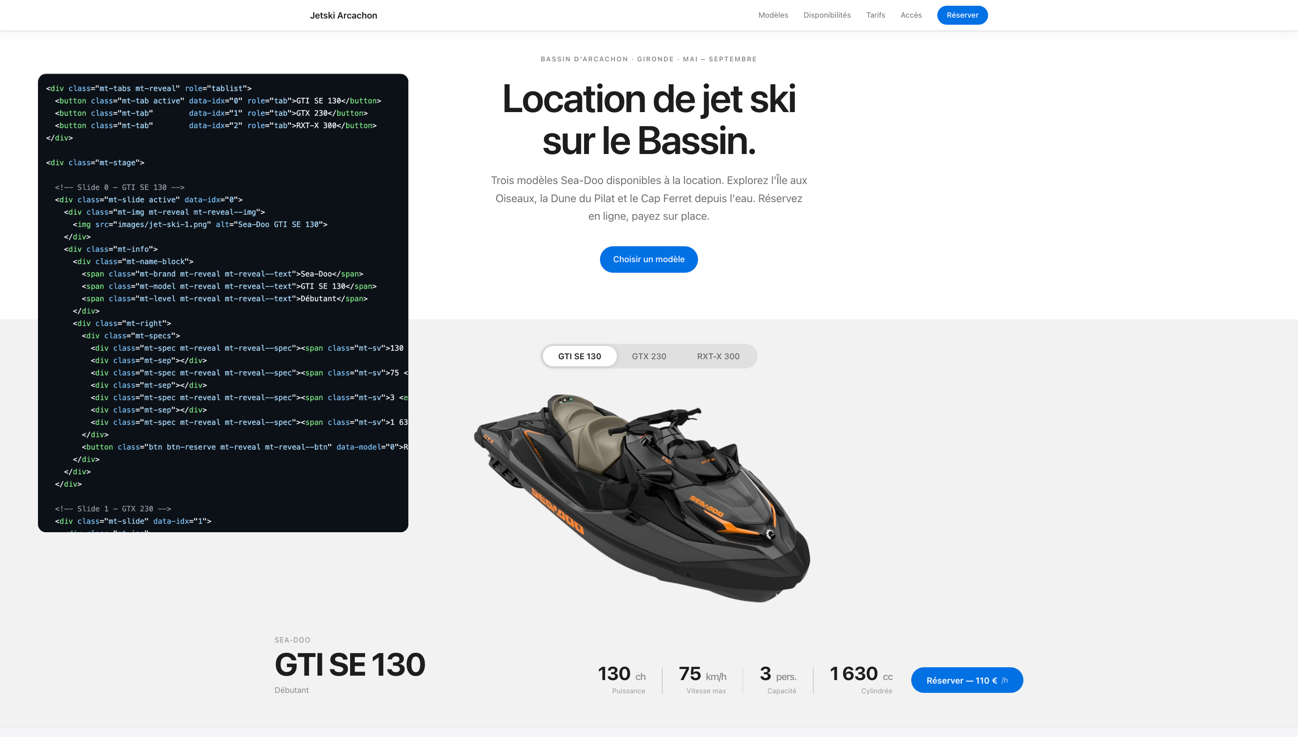This screenshot has width=1298, height=737.
Task: Click the mt-brand Sea-Doo span code line
Action: tap(222, 274)
